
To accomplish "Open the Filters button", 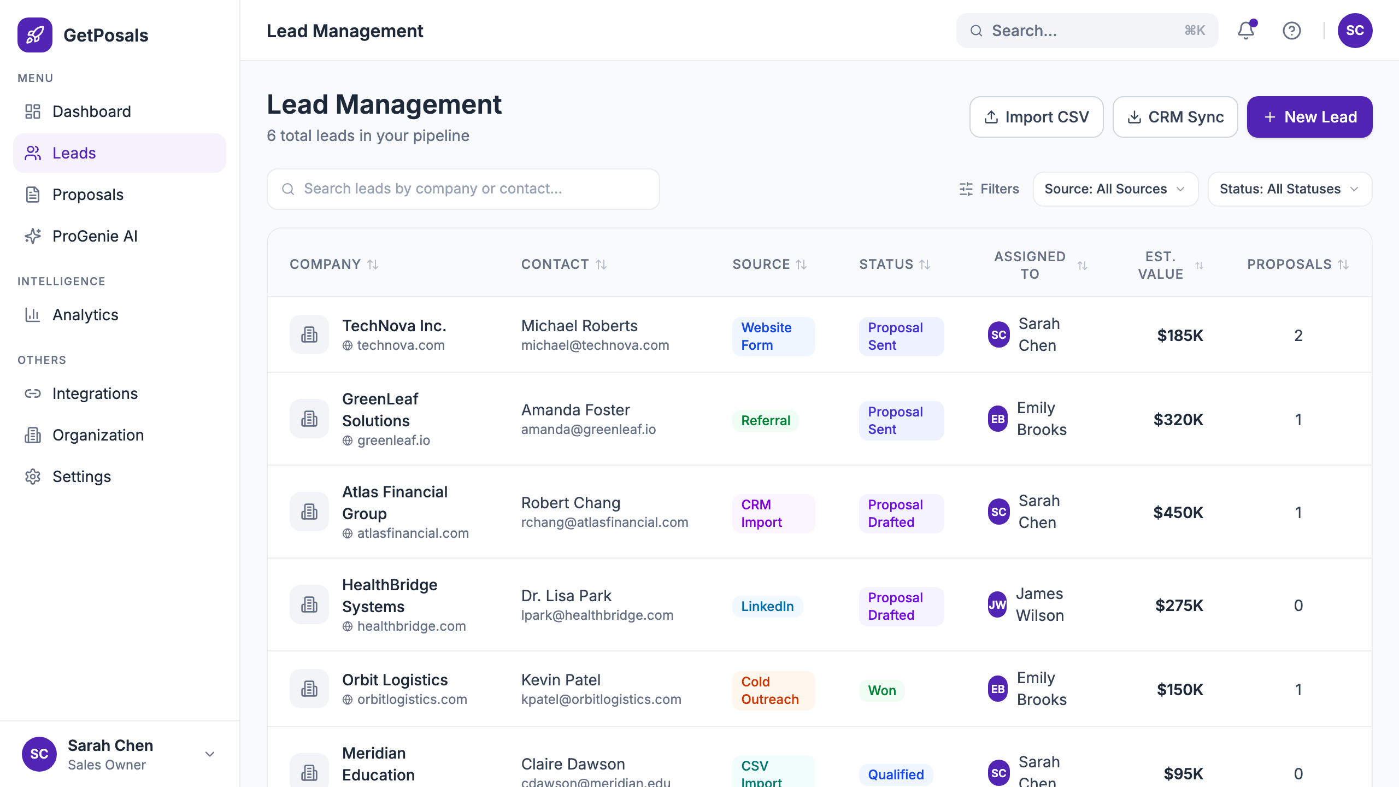I will [x=989, y=189].
